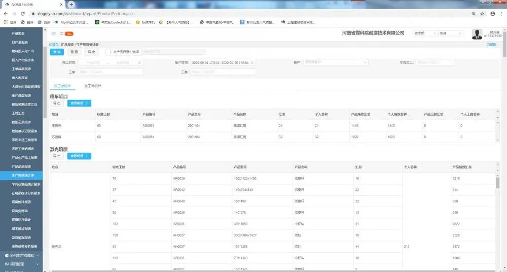507x272 pixels.
Task: Open the 车间员工 dropdown field
Action: pyautogui.click(x=435, y=62)
